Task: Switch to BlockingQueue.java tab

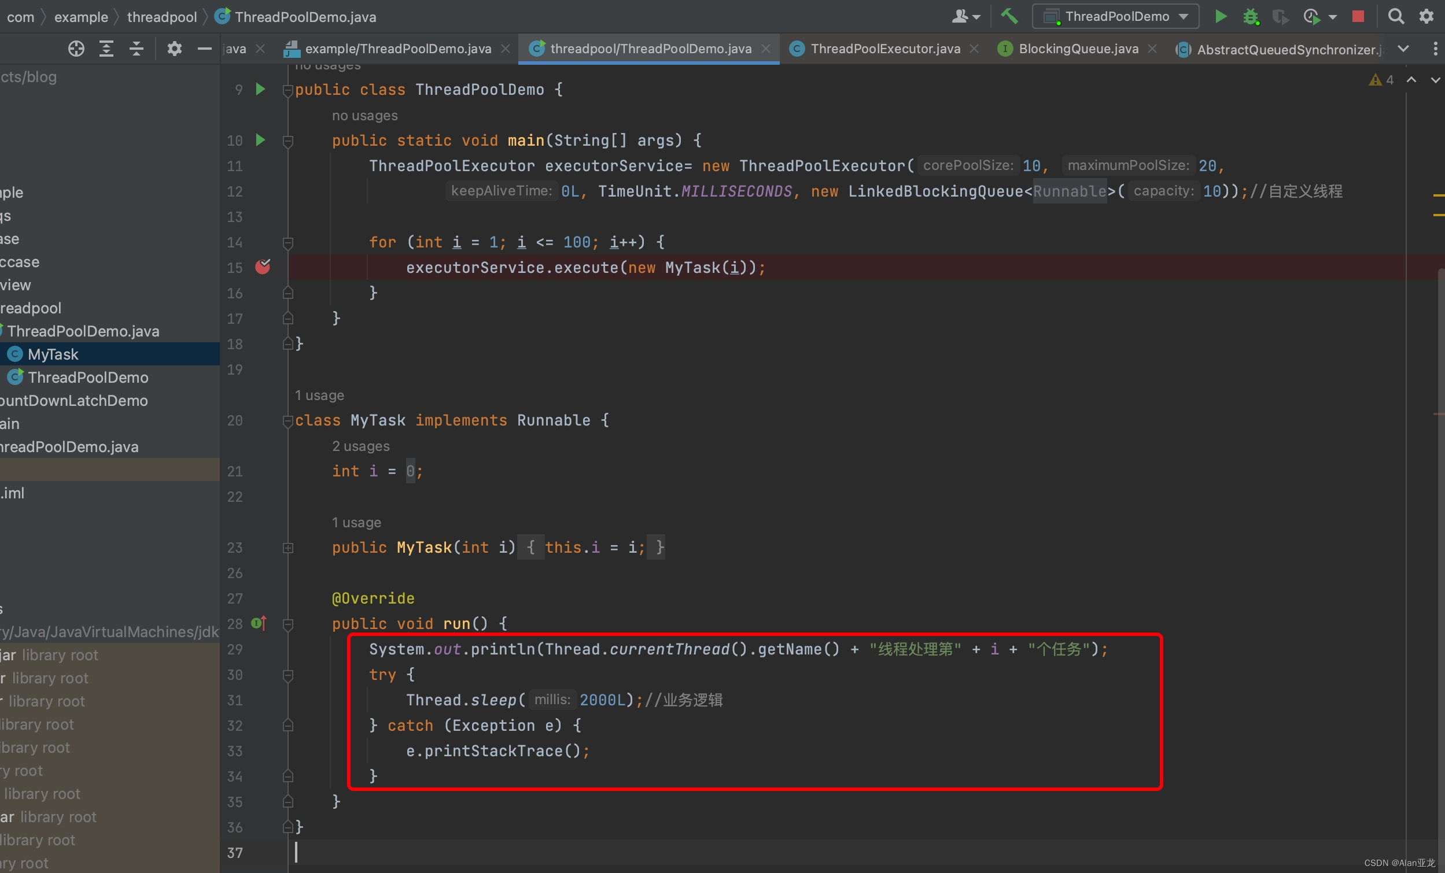Action: [x=1078, y=49]
